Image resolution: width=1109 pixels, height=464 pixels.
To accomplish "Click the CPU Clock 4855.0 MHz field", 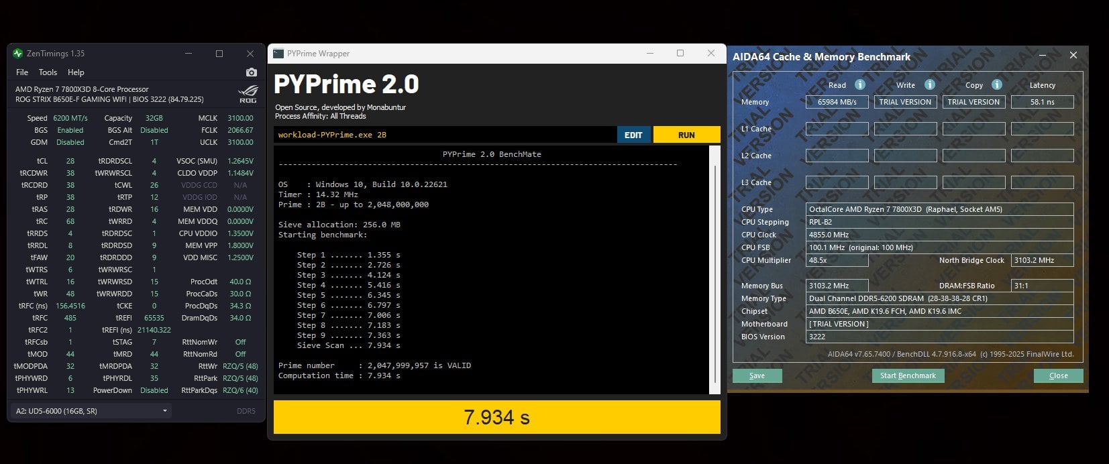I will [939, 235].
